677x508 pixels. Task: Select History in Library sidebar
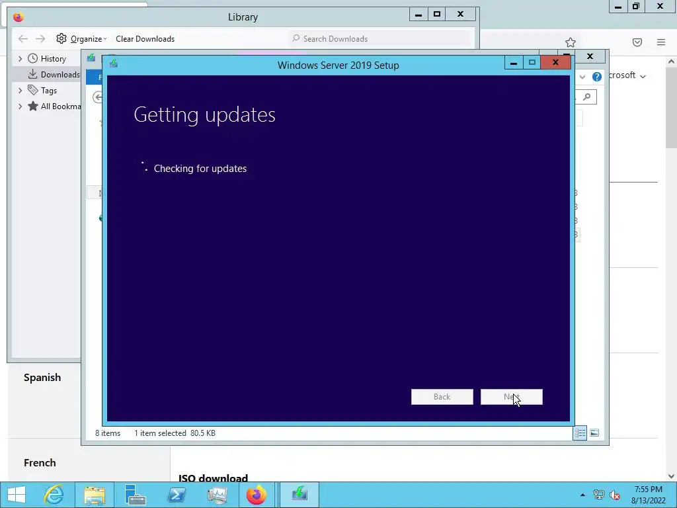pos(53,59)
